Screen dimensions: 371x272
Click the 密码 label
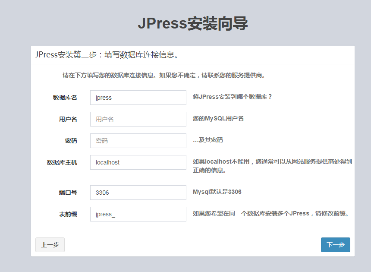(x=71, y=141)
